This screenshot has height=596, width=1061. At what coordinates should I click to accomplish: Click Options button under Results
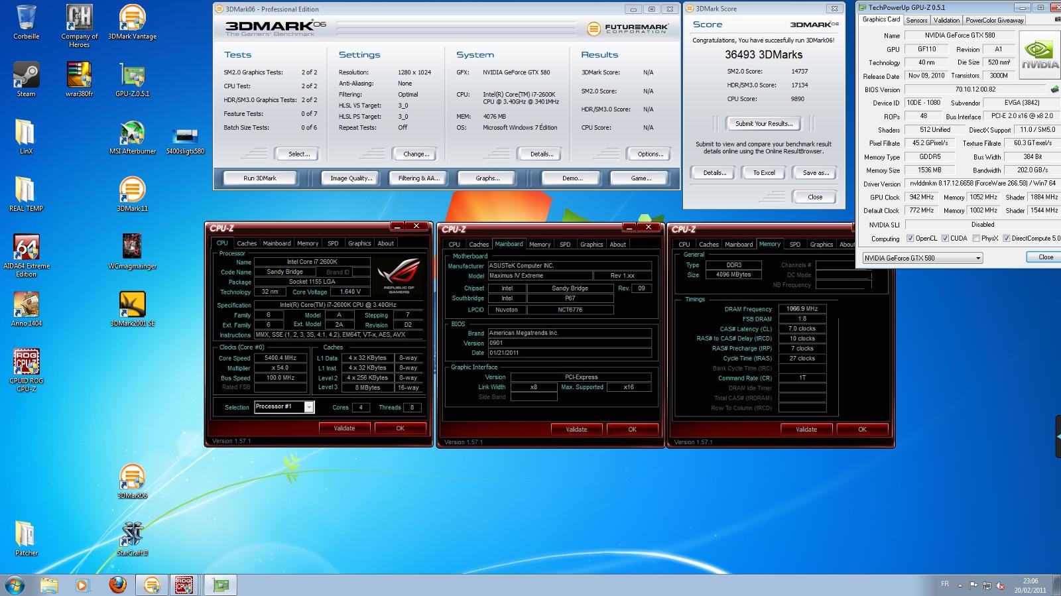pyautogui.click(x=650, y=154)
